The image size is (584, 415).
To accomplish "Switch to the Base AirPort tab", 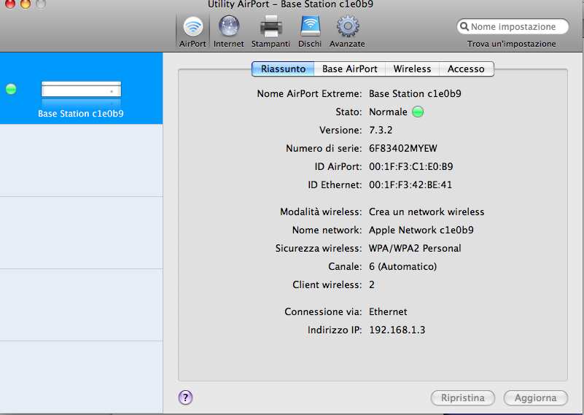I will click(x=349, y=69).
